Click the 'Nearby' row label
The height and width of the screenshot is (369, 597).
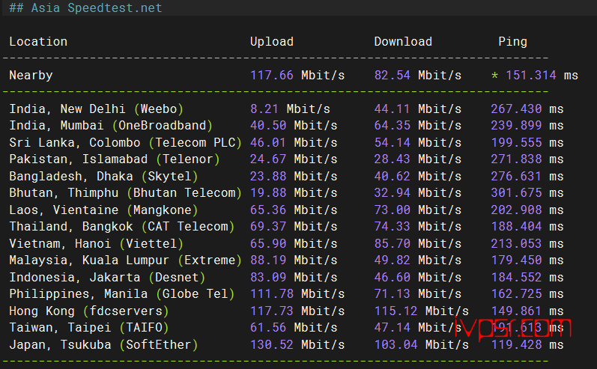click(x=31, y=76)
